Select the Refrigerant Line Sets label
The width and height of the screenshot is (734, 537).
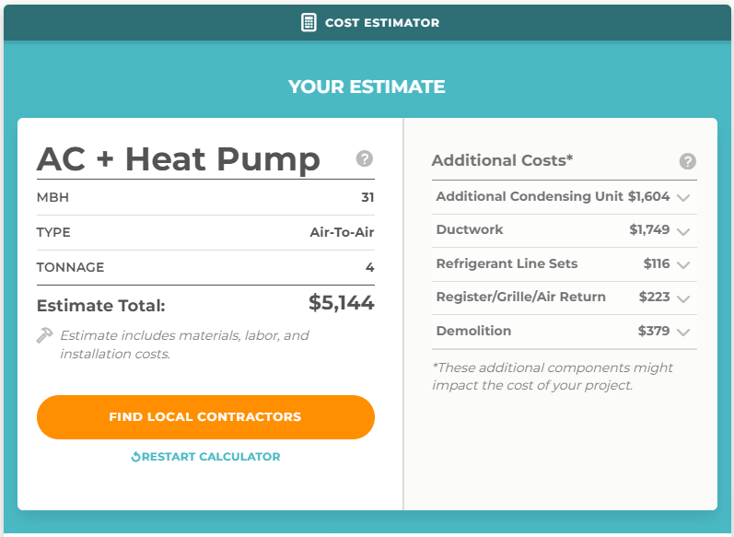[x=507, y=263]
